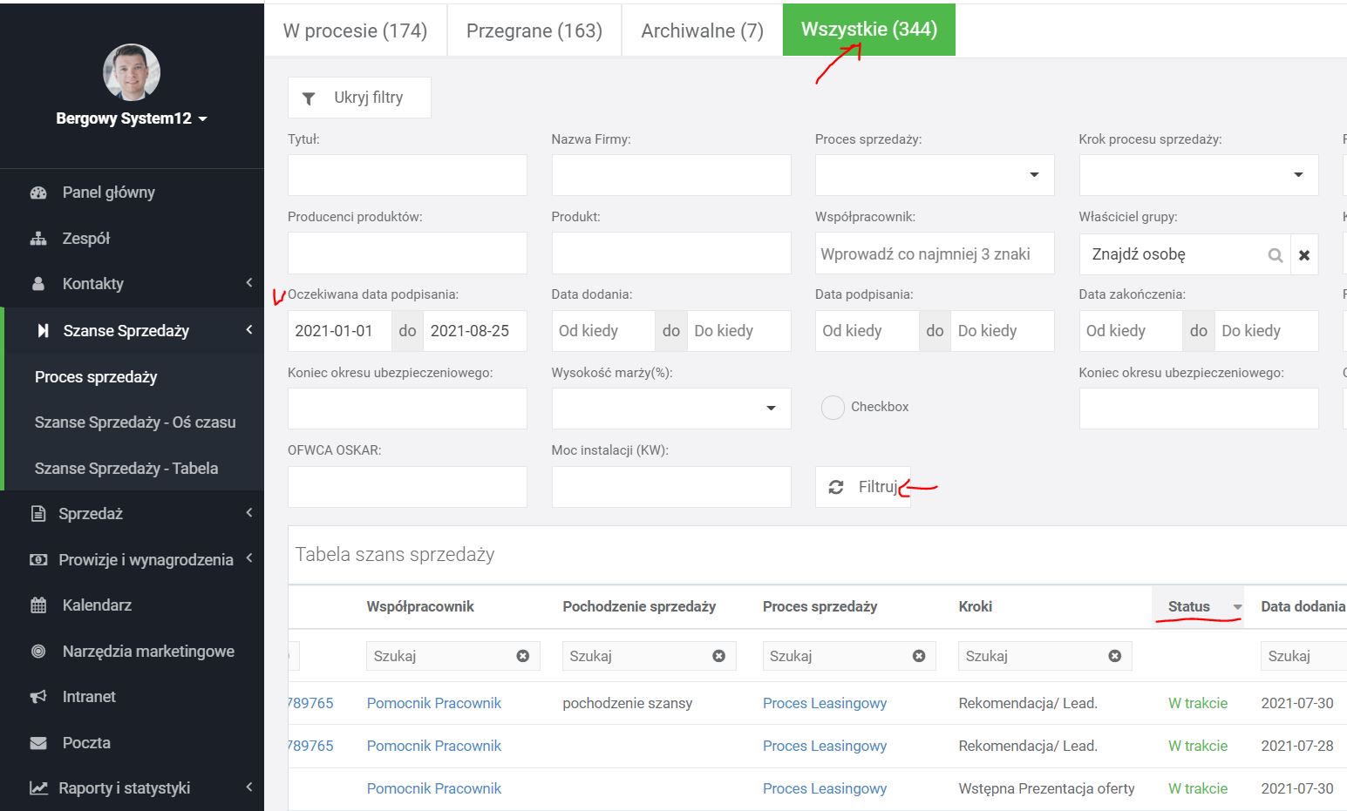This screenshot has height=811, width=1347.
Task: Expand the Bergowy System12 user menu
Action: [x=132, y=118]
